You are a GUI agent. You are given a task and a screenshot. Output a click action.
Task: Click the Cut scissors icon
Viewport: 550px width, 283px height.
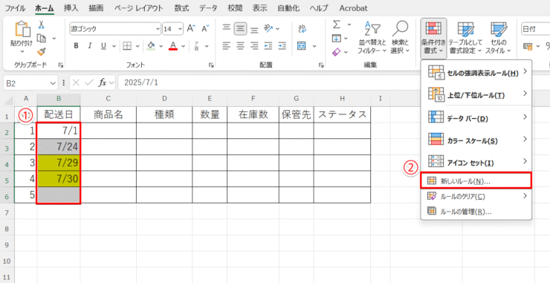pyautogui.click(x=42, y=25)
